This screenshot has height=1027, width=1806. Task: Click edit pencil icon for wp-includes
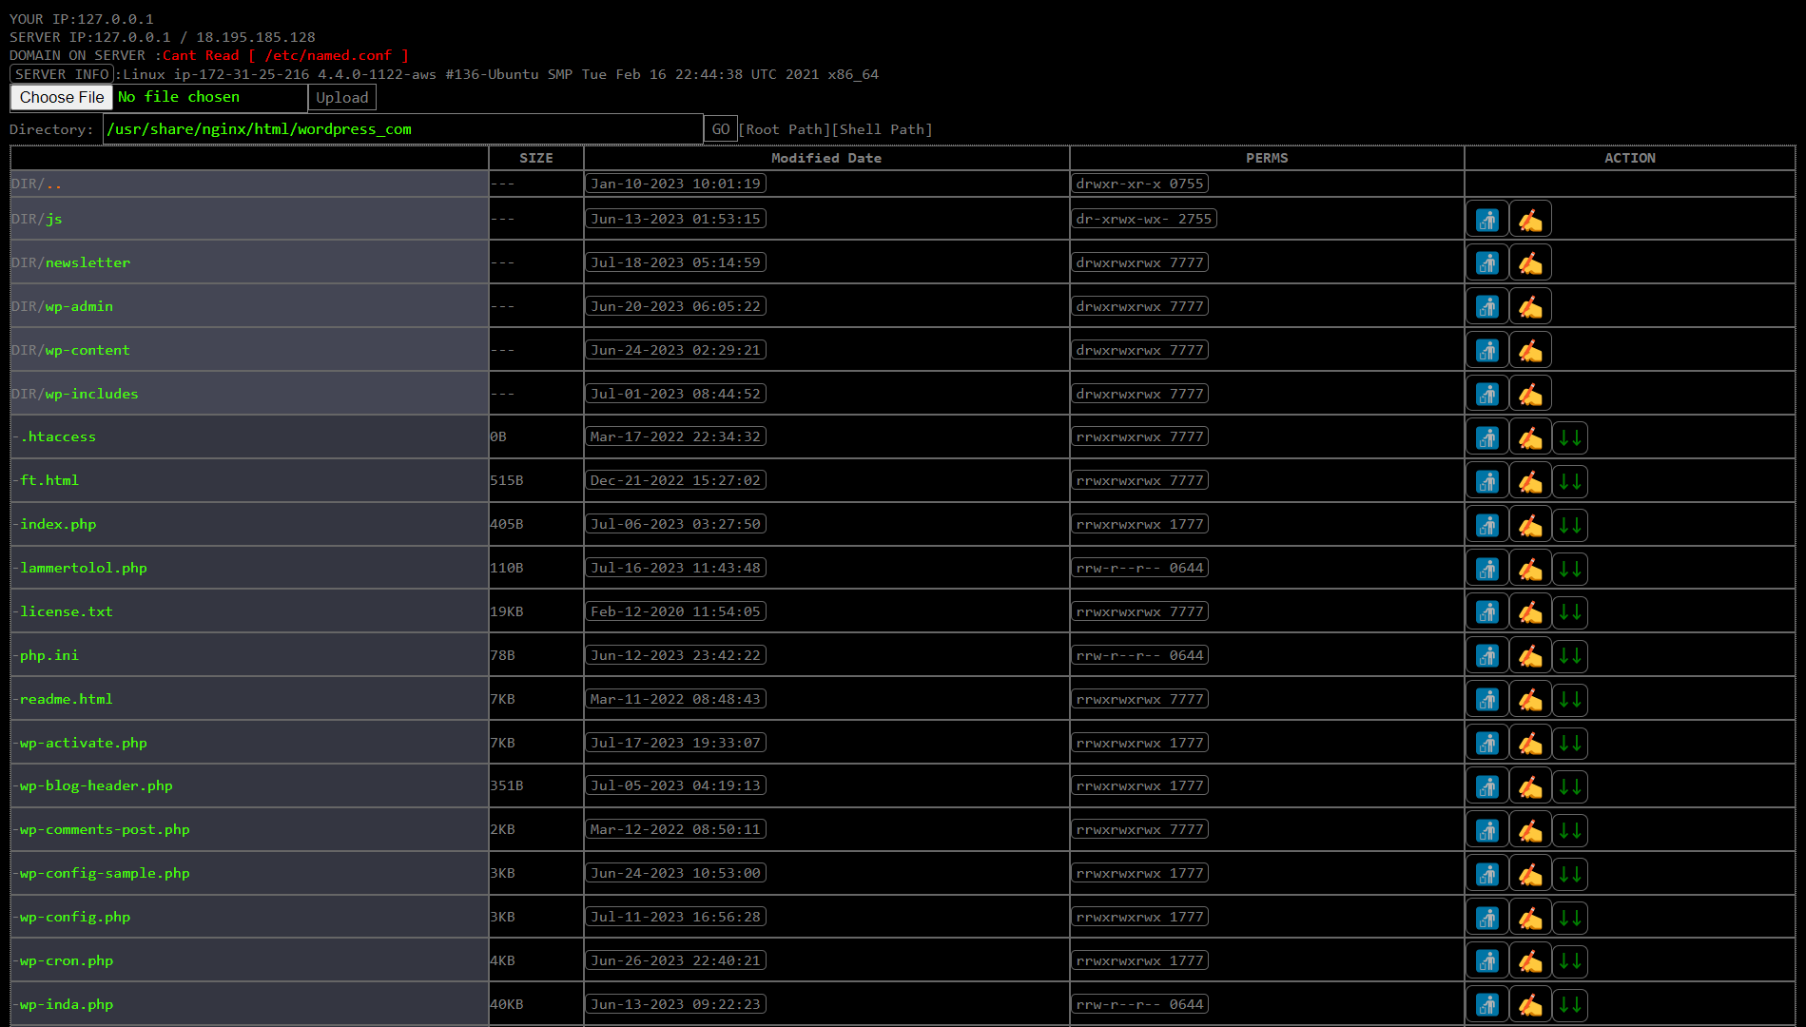click(x=1530, y=395)
